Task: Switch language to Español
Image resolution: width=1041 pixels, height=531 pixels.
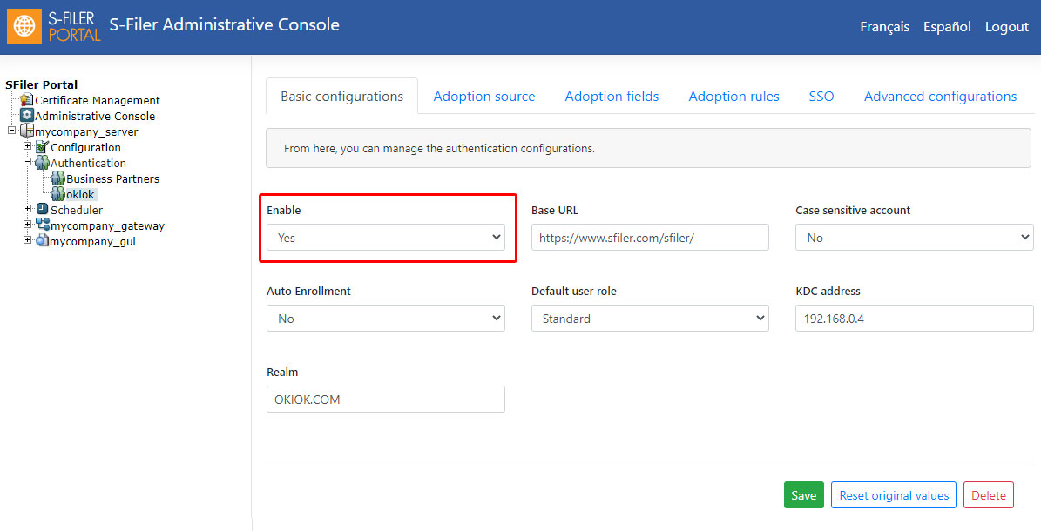Action: click(x=947, y=26)
